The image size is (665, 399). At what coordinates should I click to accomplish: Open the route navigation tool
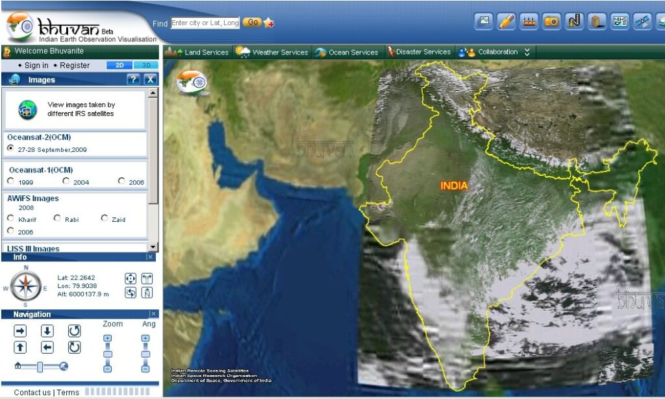(573, 20)
